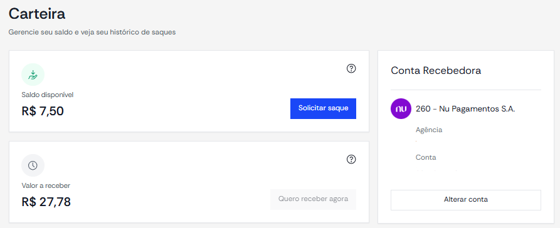Viewport: 560px width, 228px height.
Task: Select the 260 - Nu Pagamentos S.A. text
Action: click(x=465, y=109)
